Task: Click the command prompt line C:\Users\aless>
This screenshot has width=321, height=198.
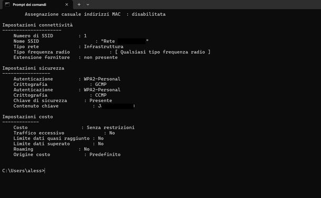Action: (24, 171)
